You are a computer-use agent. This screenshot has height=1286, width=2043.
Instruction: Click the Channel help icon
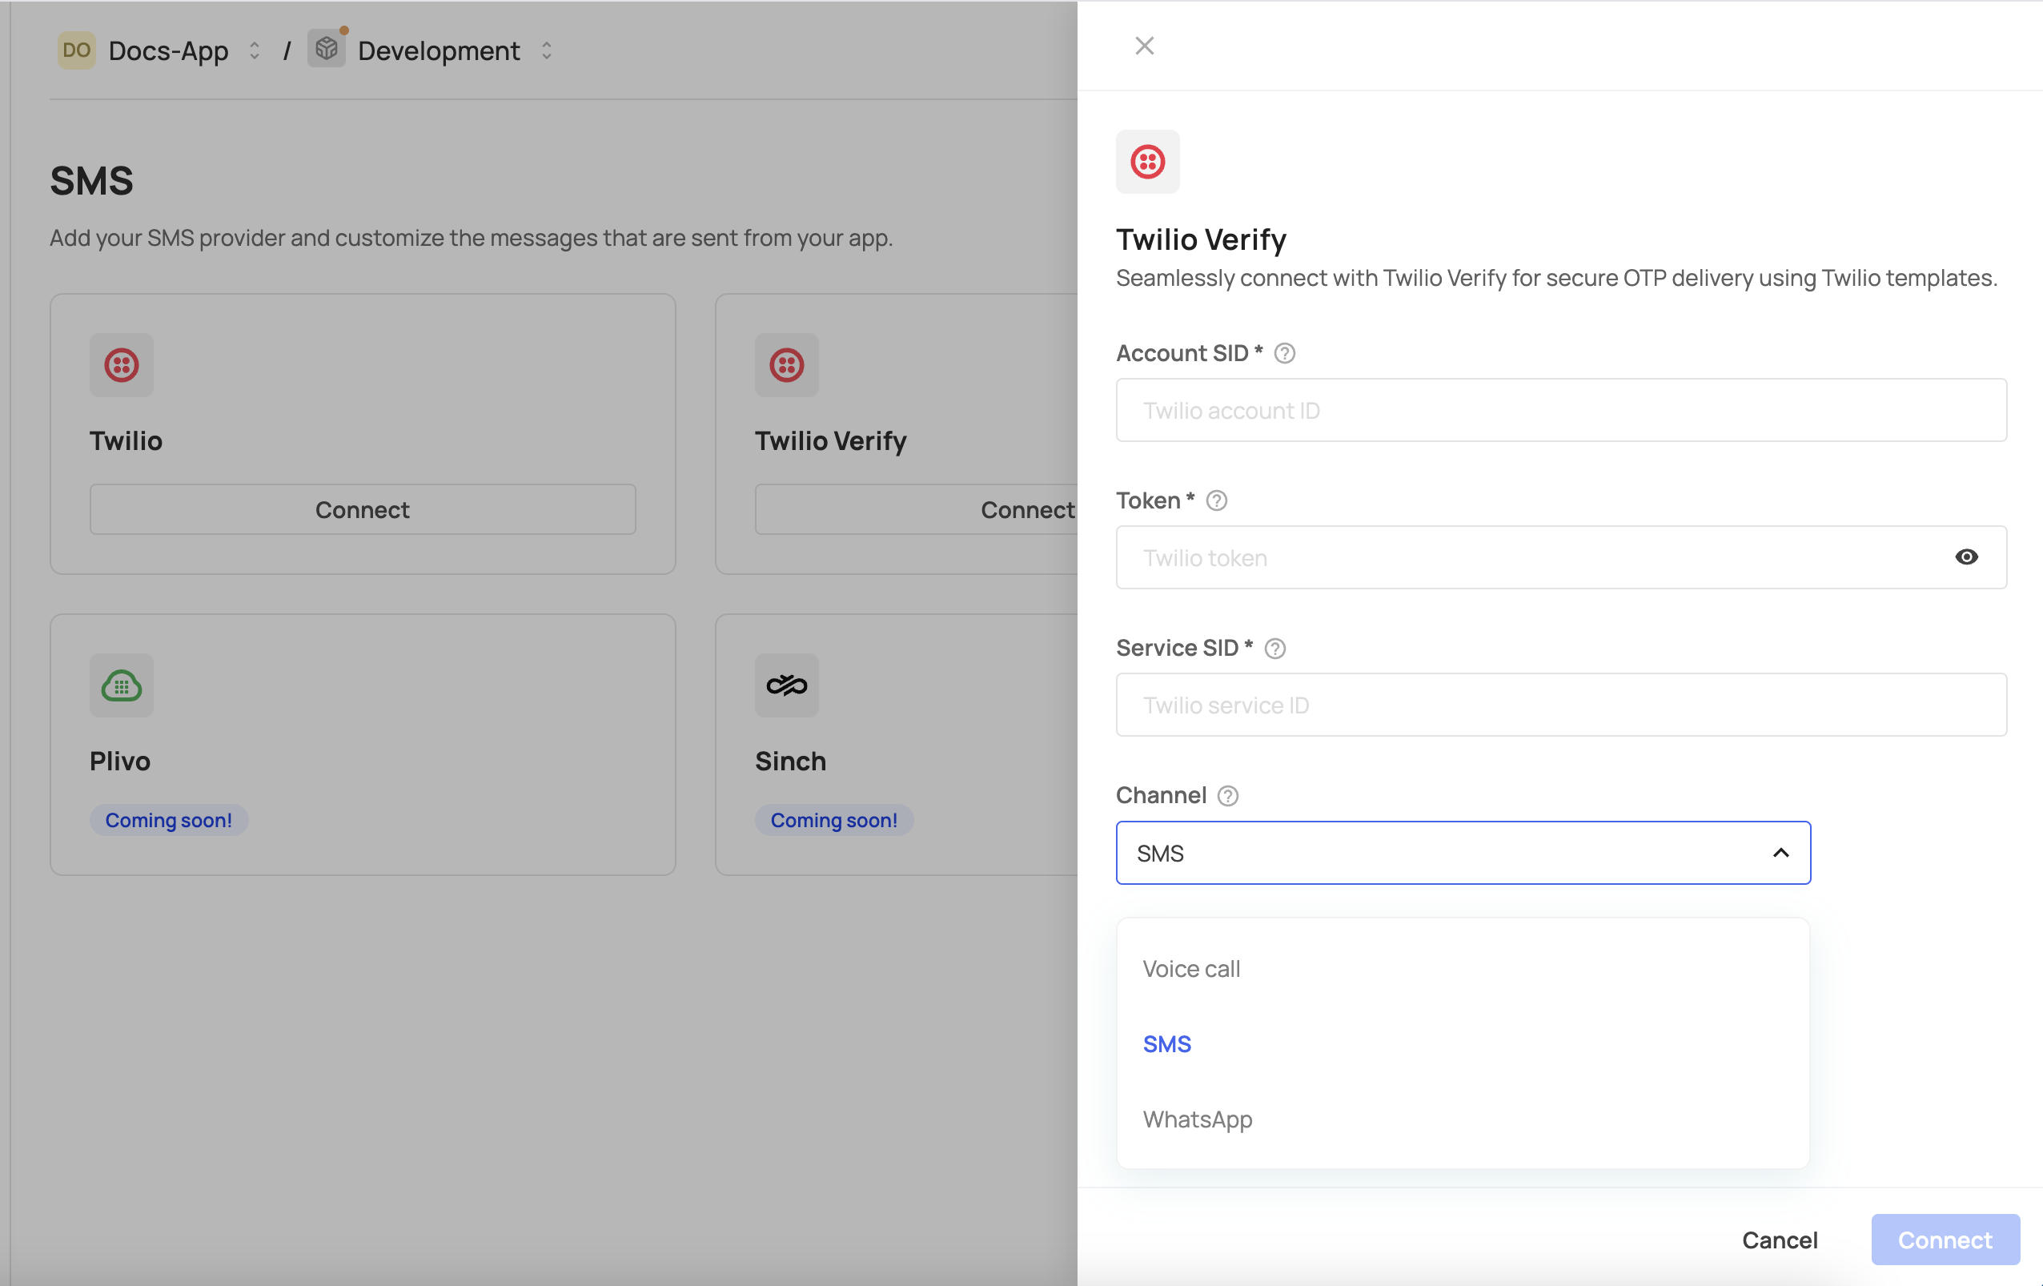point(1226,795)
